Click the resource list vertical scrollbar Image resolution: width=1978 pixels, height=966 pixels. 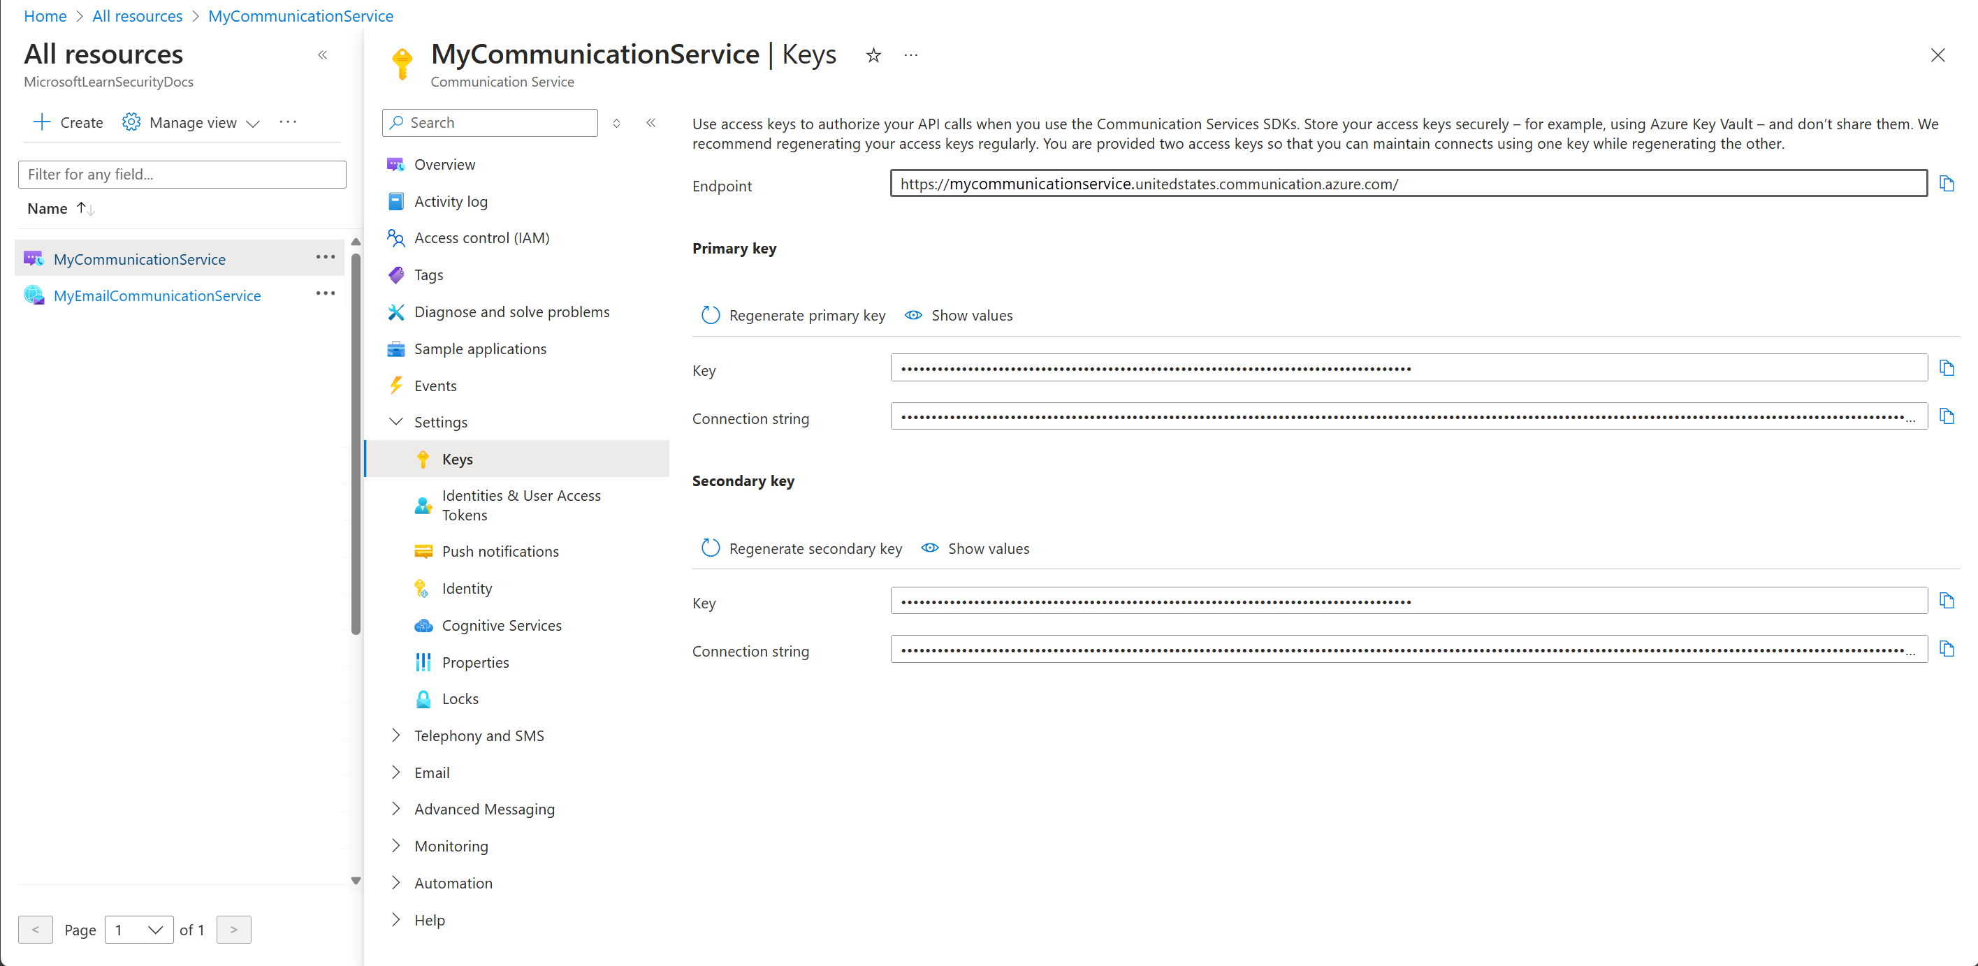(x=356, y=443)
